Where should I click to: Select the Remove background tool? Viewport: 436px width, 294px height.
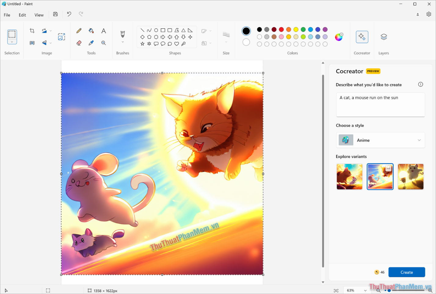pyautogui.click(x=32, y=43)
